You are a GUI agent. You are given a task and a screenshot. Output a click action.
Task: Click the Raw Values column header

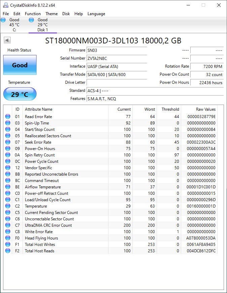tap(205, 109)
